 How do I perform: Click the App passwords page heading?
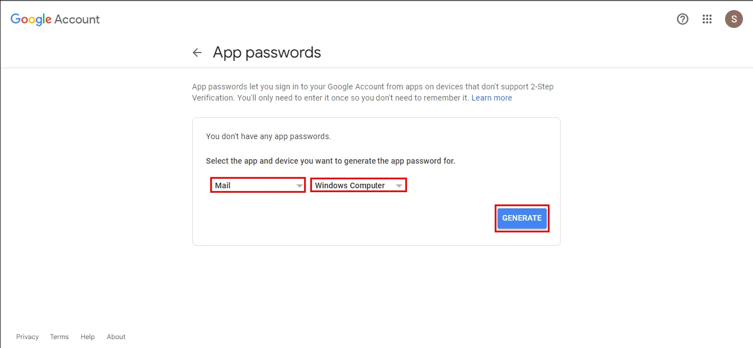pyautogui.click(x=267, y=53)
